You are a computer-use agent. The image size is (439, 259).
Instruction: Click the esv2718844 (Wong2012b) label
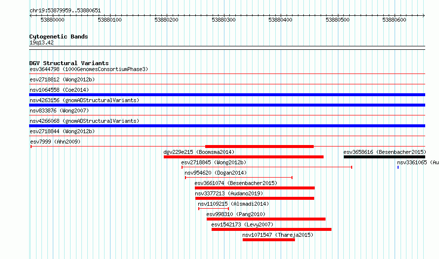[62, 131]
